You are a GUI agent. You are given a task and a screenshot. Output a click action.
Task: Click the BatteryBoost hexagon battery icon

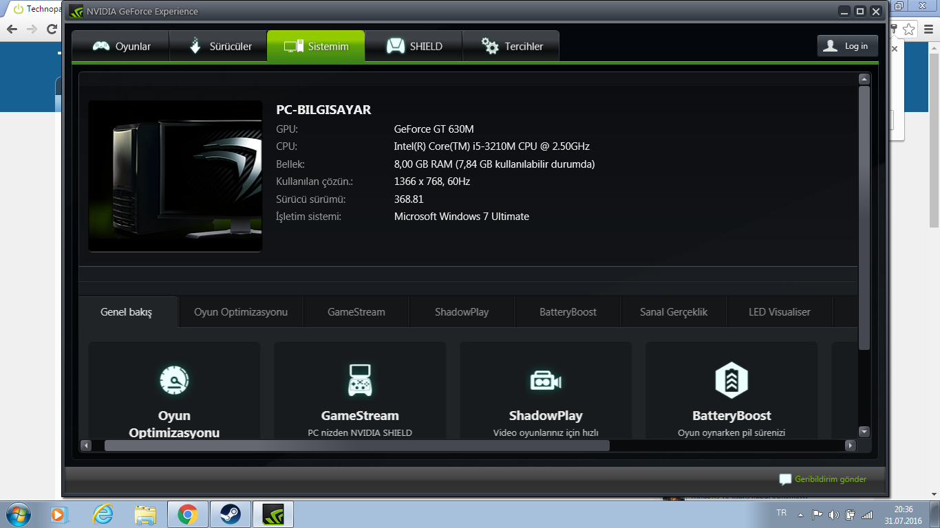731,380
